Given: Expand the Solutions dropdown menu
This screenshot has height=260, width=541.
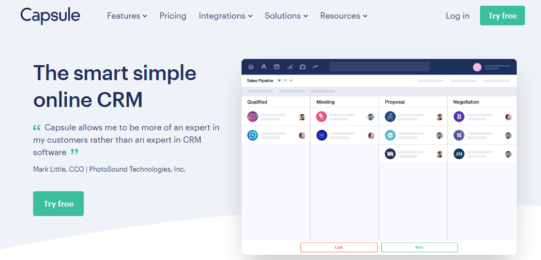Looking at the screenshot, I should pyautogui.click(x=287, y=16).
